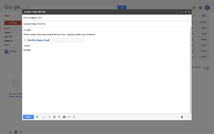
Task: Discard the draft with the trash icon
Action: coord(182,117)
